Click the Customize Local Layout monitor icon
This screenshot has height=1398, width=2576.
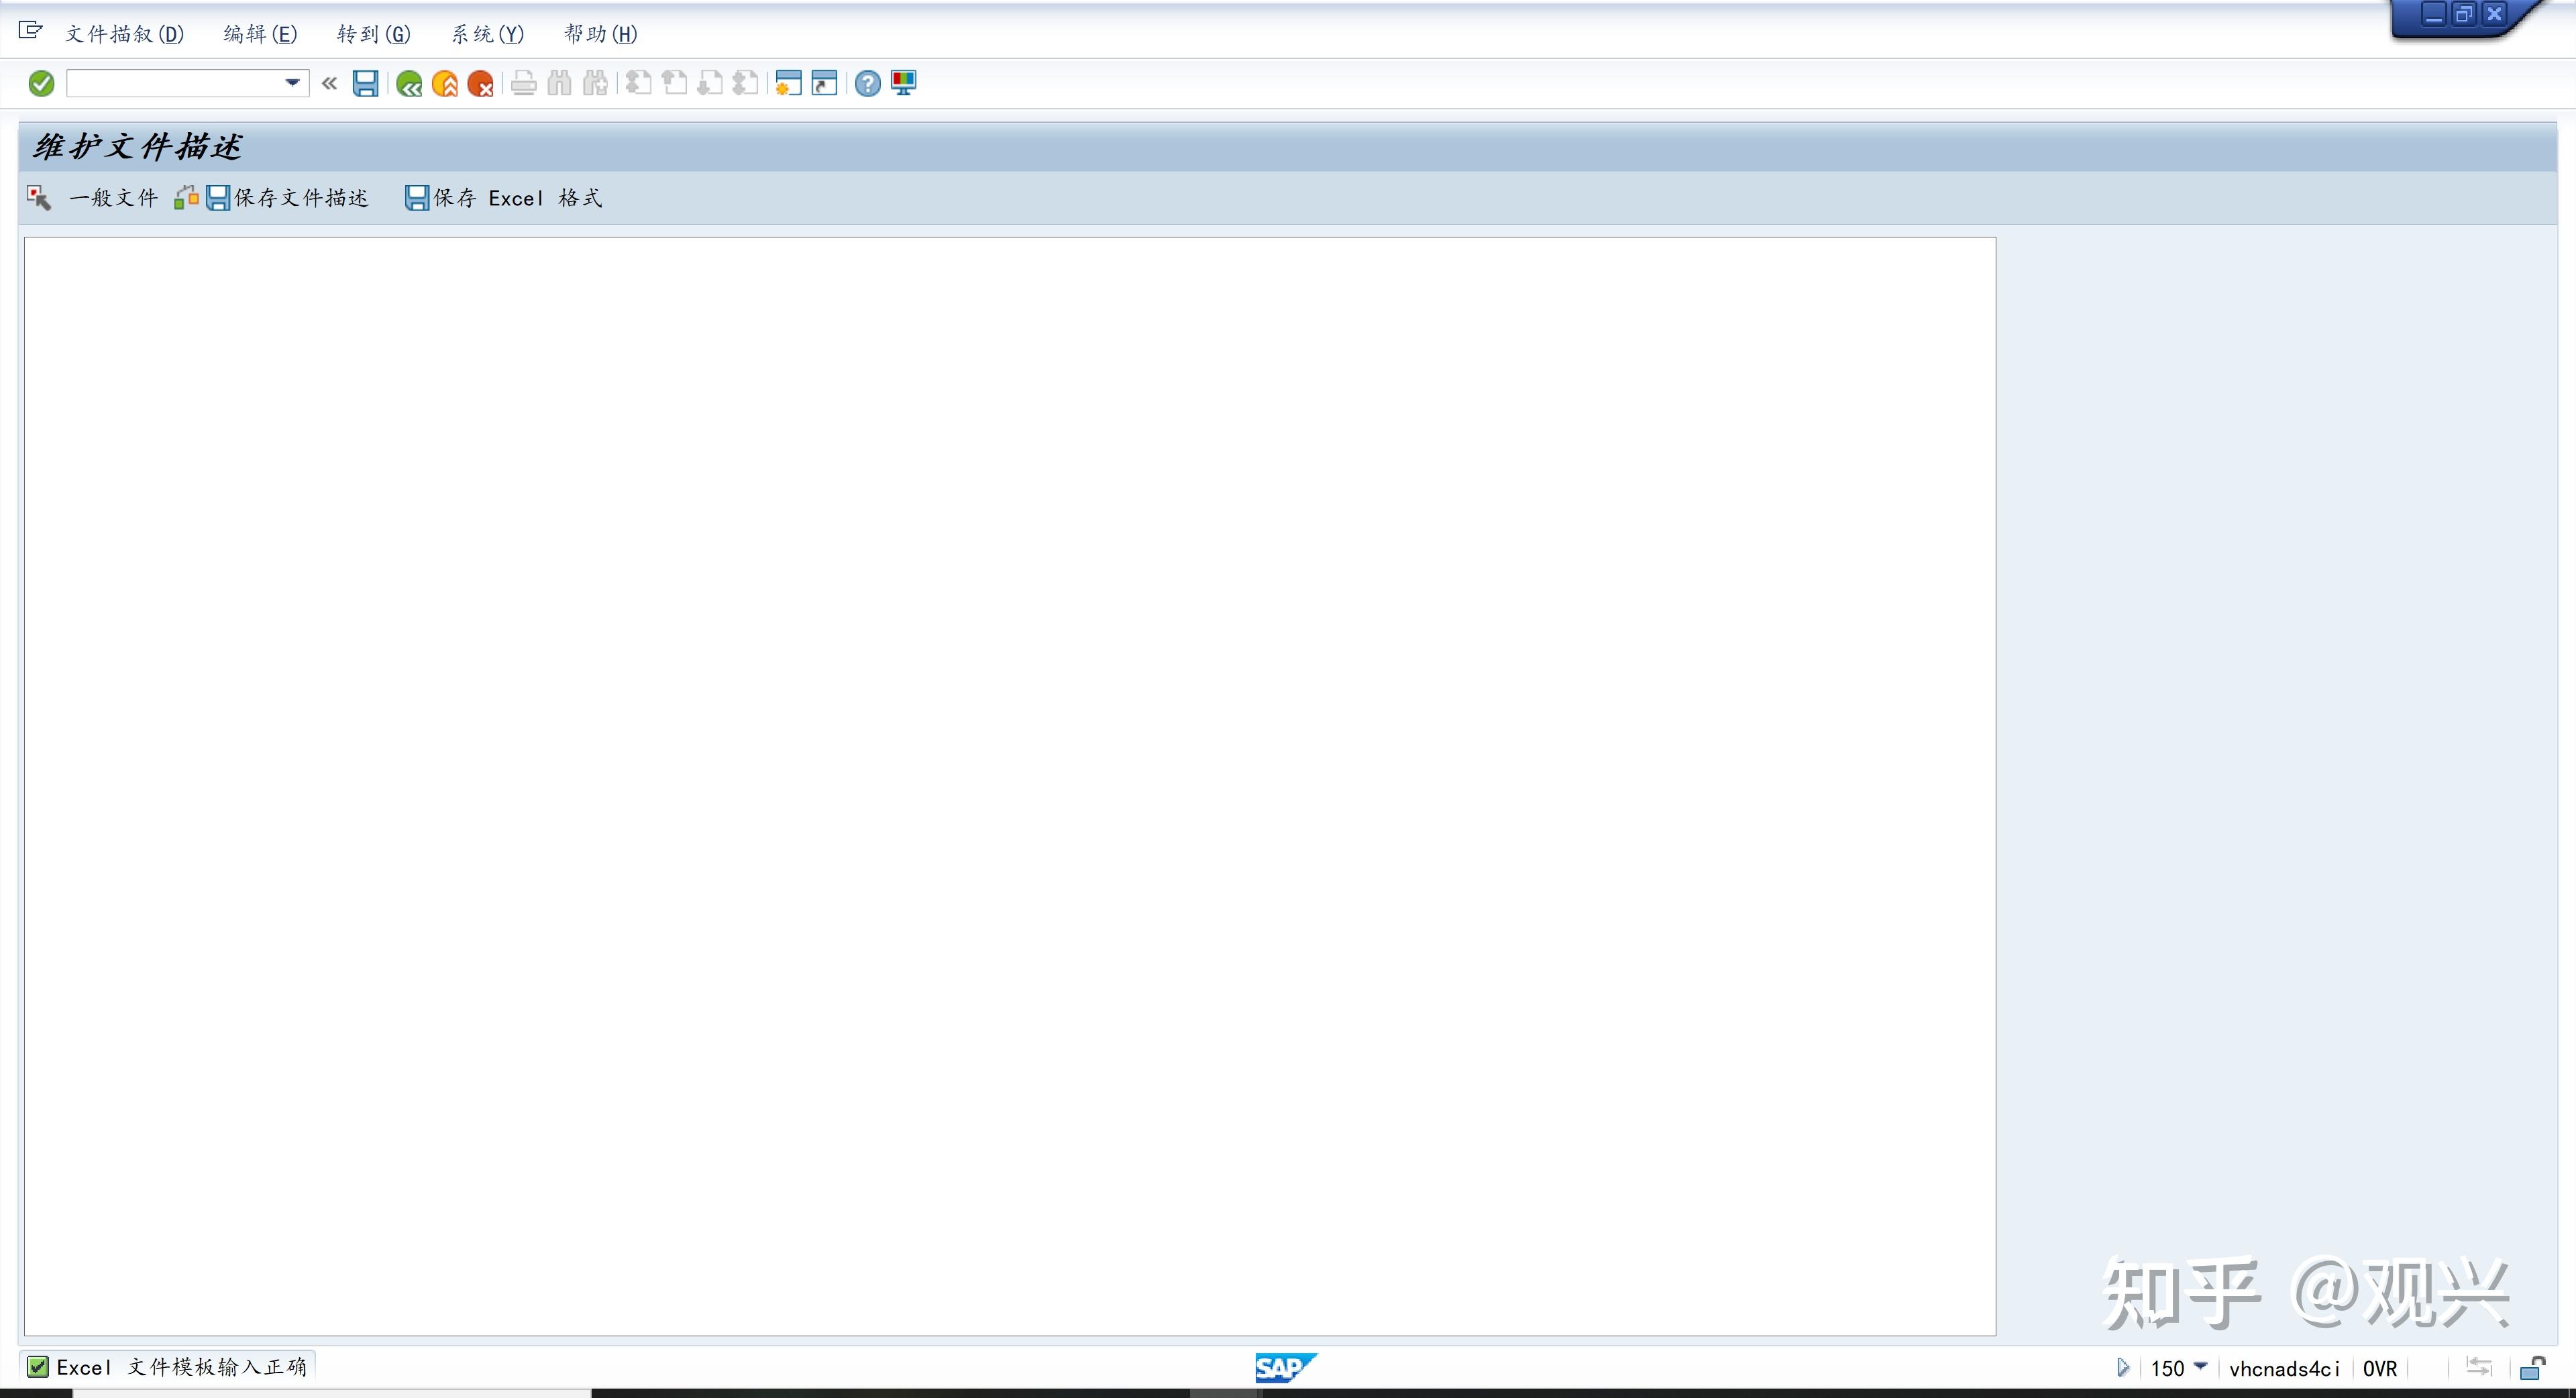click(903, 83)
